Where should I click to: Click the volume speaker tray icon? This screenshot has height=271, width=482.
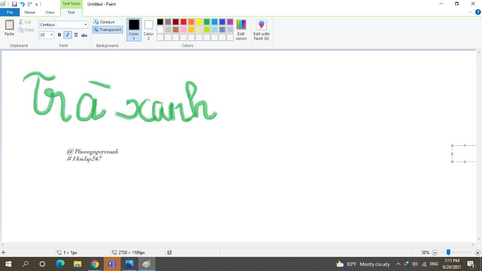(x=415, y=264)
